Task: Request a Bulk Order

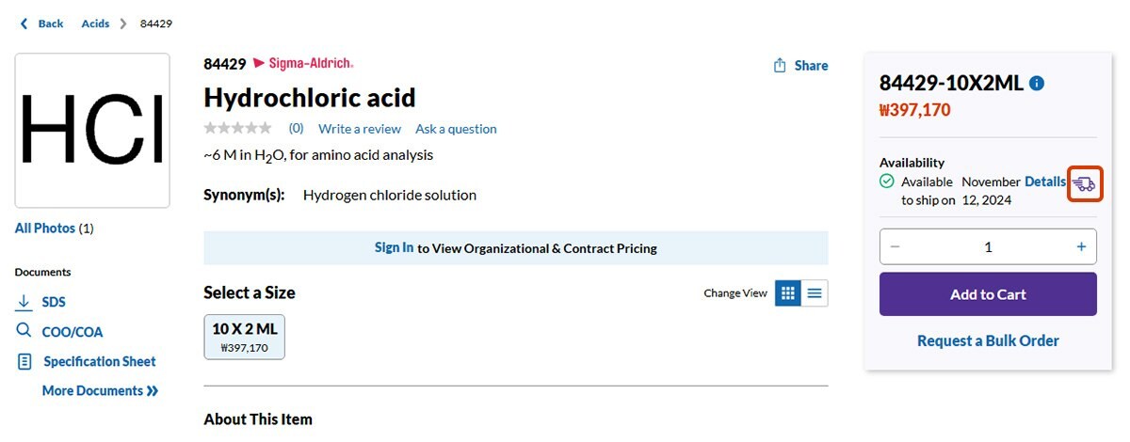Action: [x=988, y=340]
